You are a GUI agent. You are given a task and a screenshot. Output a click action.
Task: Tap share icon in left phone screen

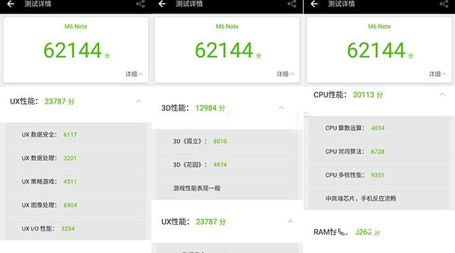141,4
